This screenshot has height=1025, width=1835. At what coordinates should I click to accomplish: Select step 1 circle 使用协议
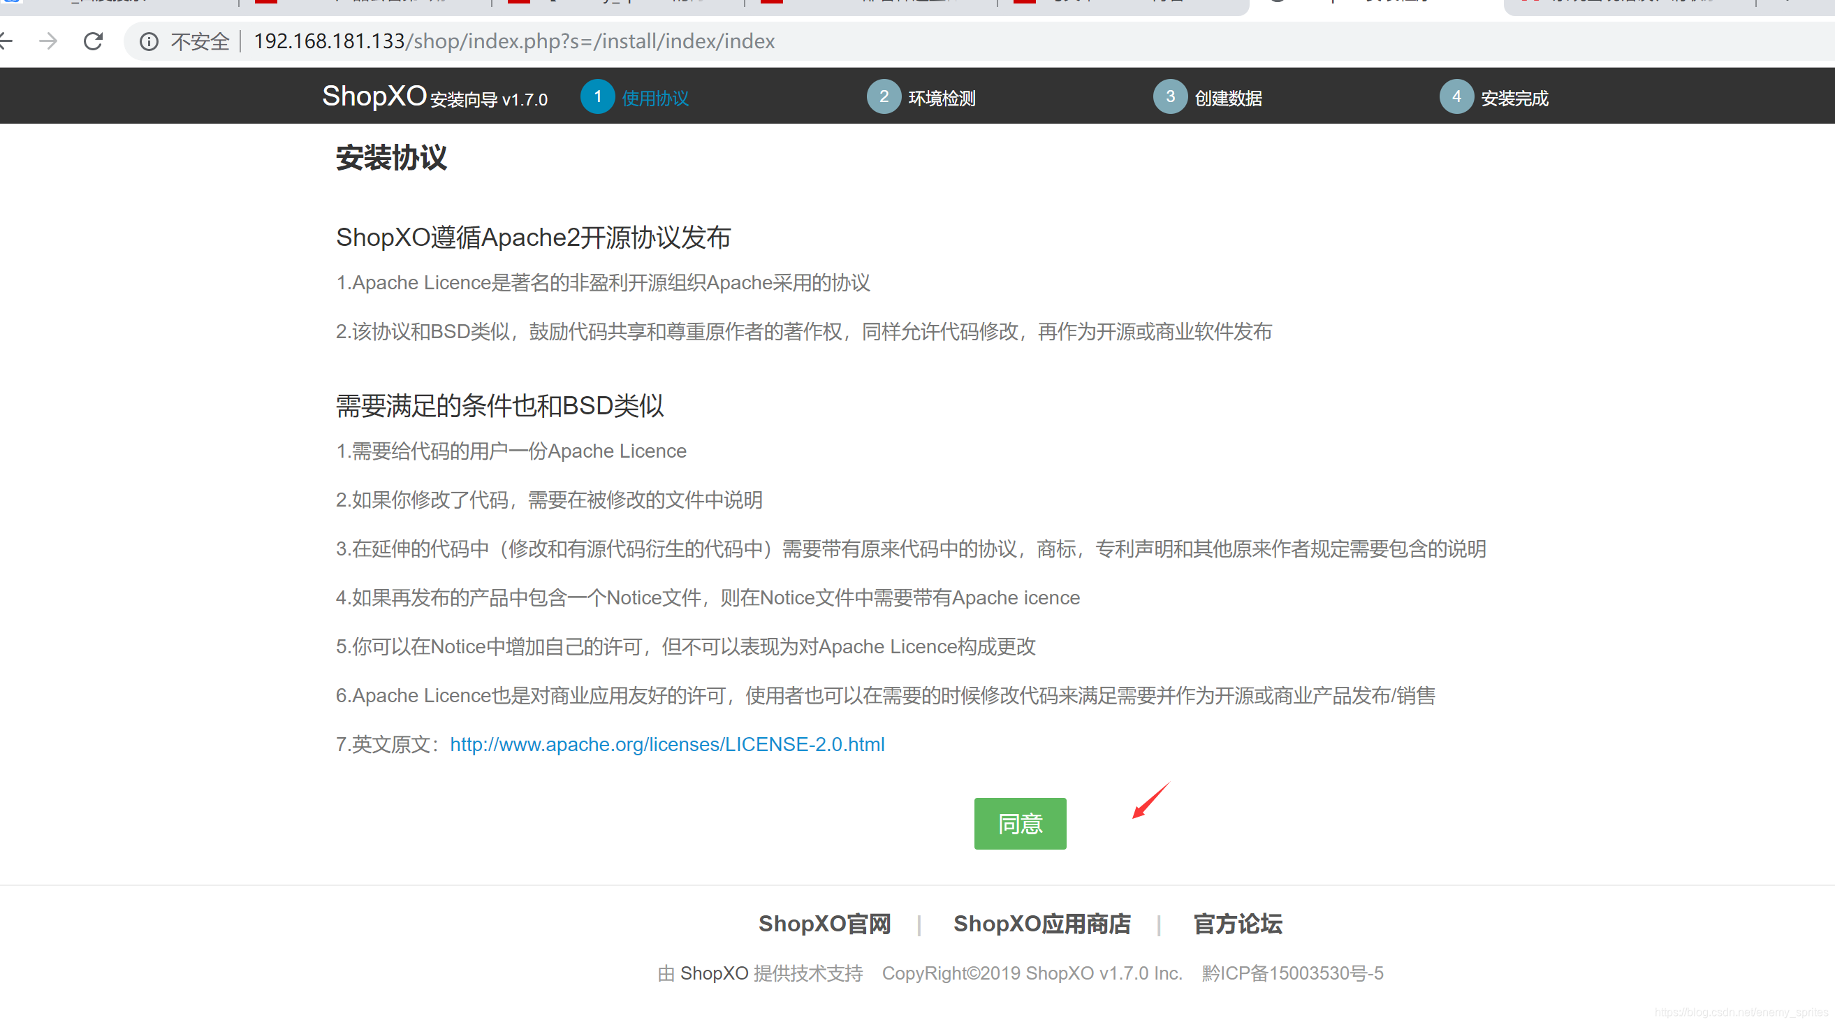[x=598, y=96]
